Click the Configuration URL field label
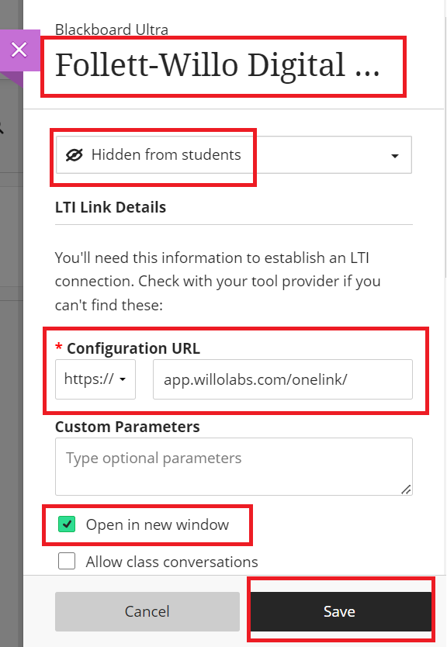The height and width of the screenshot is (647, 447). pyautogui.click(x=133, y=348)
